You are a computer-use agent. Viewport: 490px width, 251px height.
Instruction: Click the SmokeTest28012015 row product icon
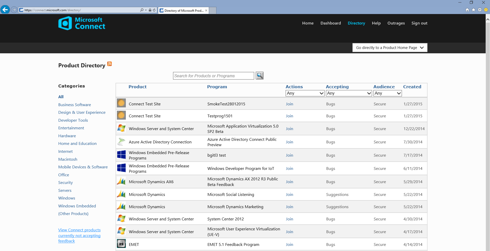121,103
